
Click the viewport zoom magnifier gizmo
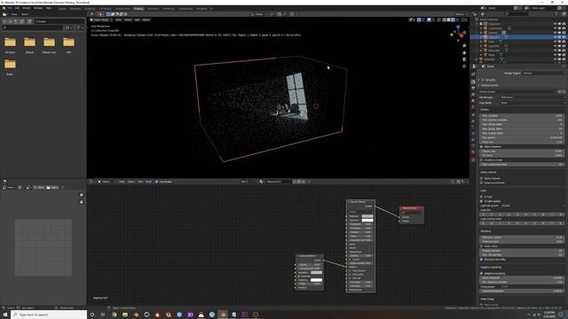pos(464,46)
